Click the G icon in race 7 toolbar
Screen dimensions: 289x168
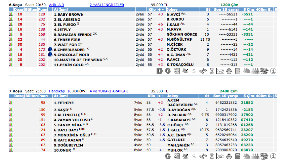168,156
